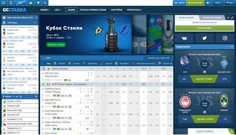This screenshot has height=135, width=236.
Task: Open Пункты приема ставок page
Action: (x=93, y=10)
